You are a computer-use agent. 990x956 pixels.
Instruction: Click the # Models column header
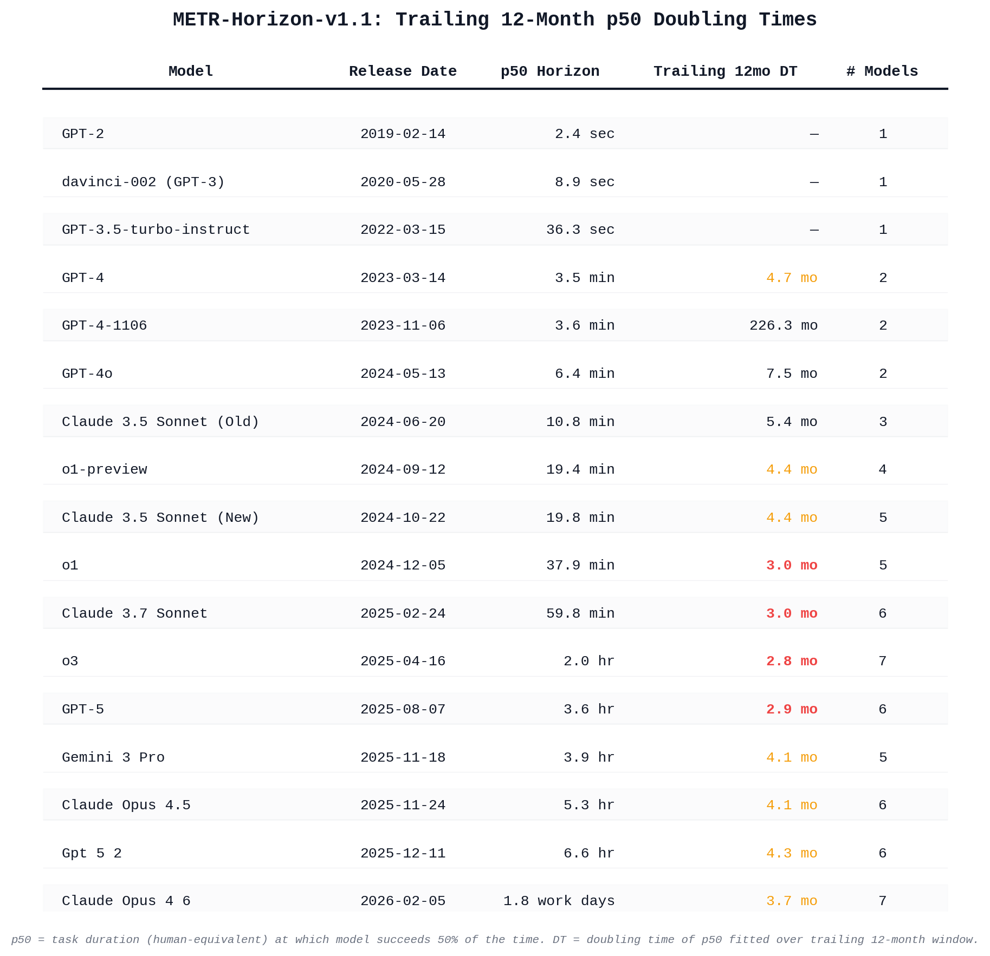882,71
